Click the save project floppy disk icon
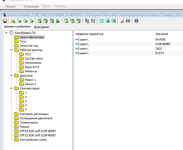The width and height of the screenshot is (183, 150). (5, 21)
